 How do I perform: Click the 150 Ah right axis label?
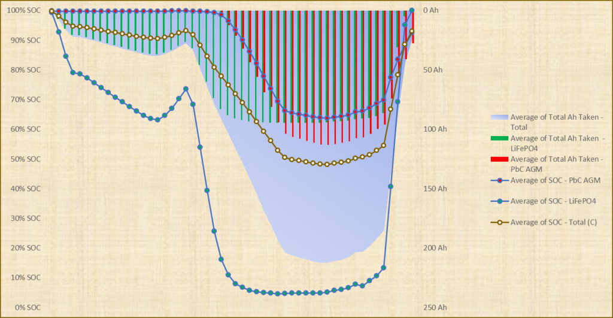click(435, 189)
